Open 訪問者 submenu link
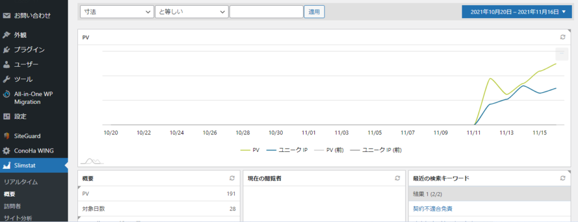578x222 pixels. click(12, 206)
